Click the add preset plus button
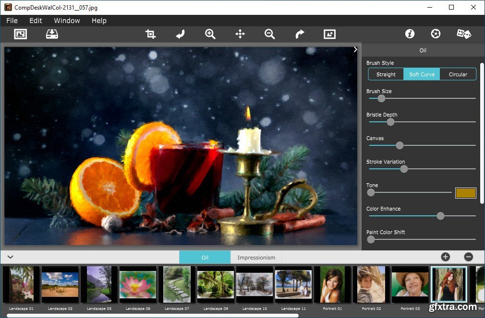 [446, 257]
